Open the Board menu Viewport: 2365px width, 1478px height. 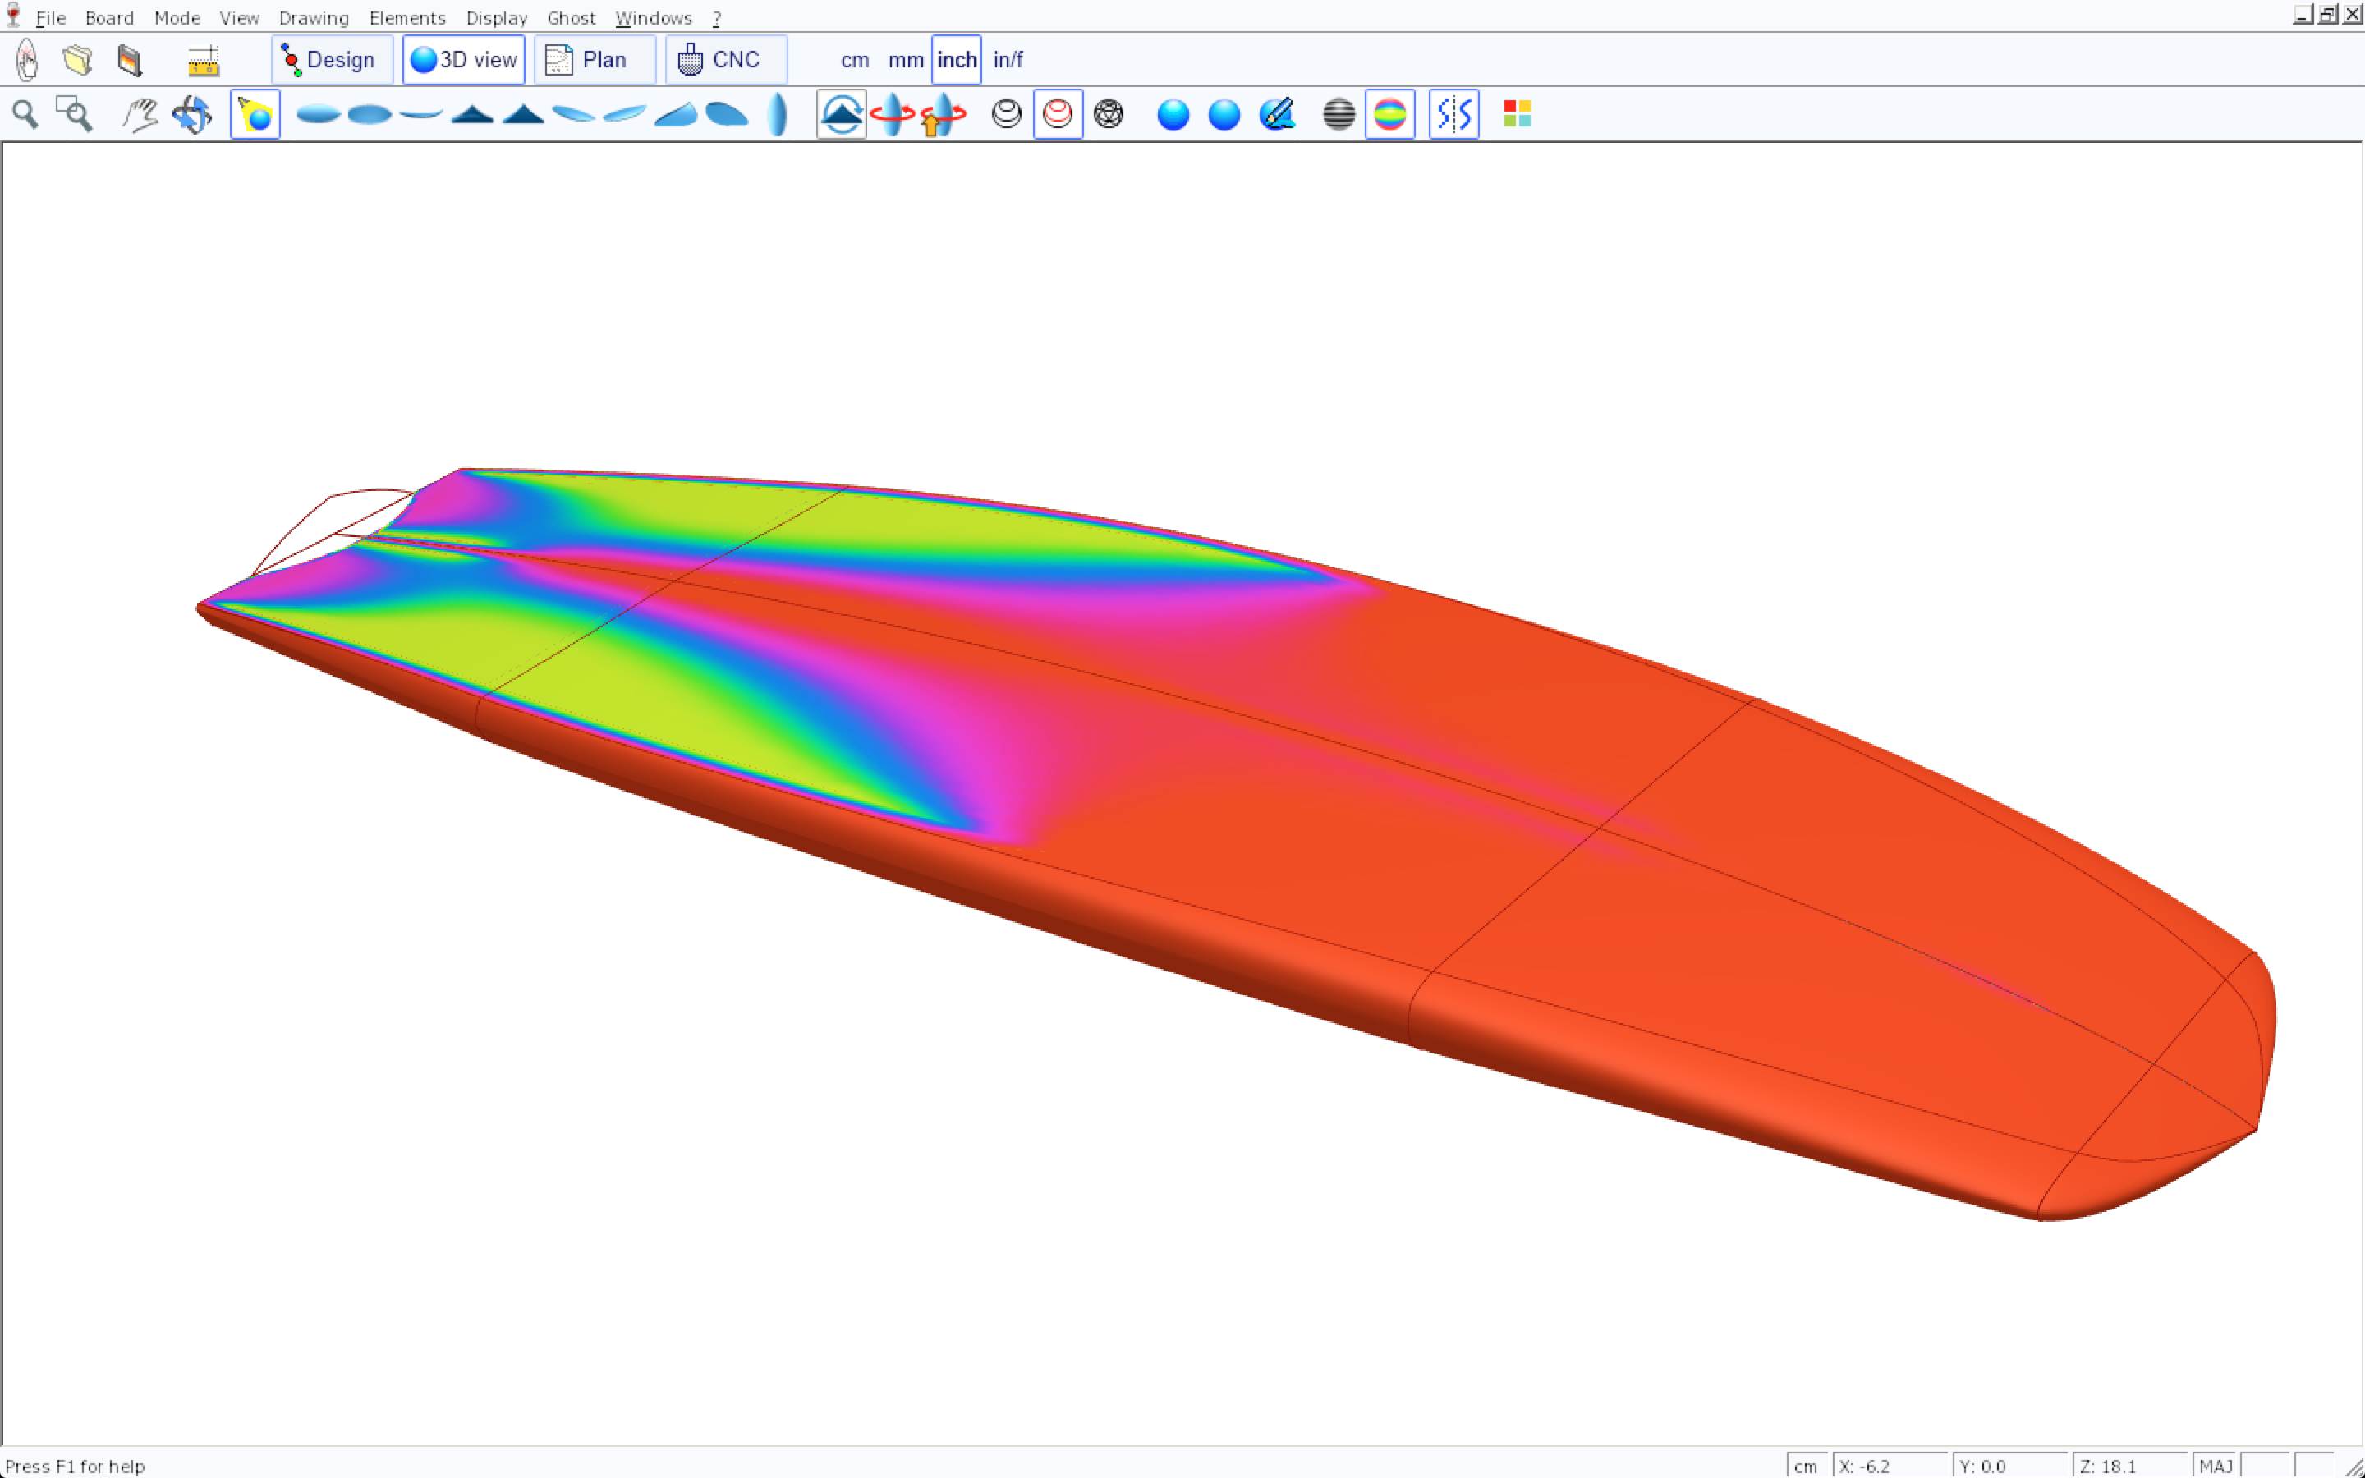click(x=108, y=17)
